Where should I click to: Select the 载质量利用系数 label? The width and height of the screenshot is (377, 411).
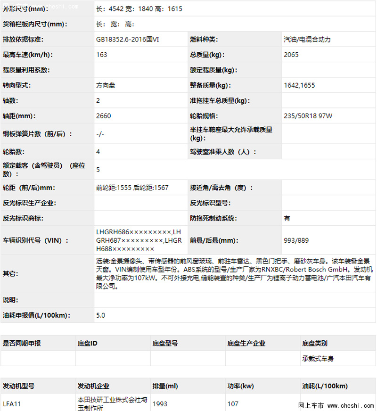coord(26,70)
